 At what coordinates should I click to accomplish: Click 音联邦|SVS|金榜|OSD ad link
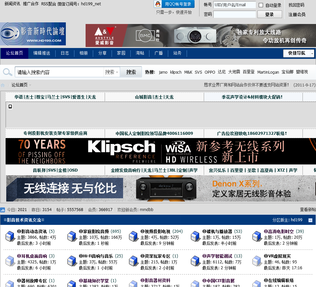coord(55,170)
